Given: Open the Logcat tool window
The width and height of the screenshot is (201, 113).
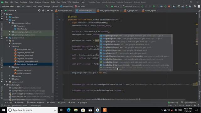Looking at the screenshot, I should (x=83, y=103).
